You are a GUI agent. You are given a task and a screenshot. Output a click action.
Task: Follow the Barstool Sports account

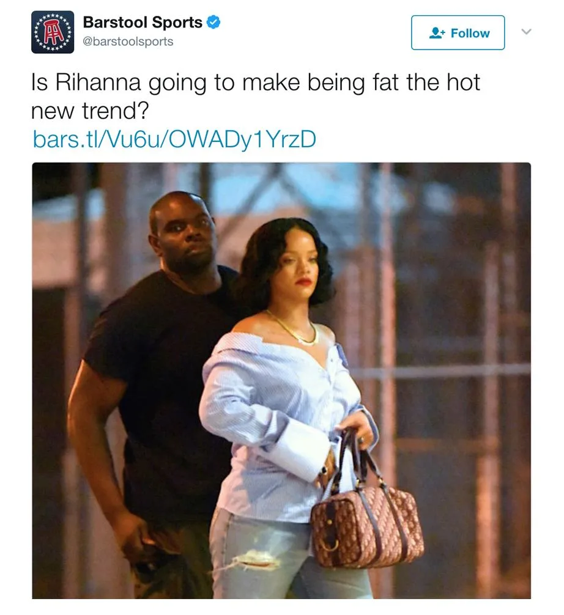pos(458,32)
